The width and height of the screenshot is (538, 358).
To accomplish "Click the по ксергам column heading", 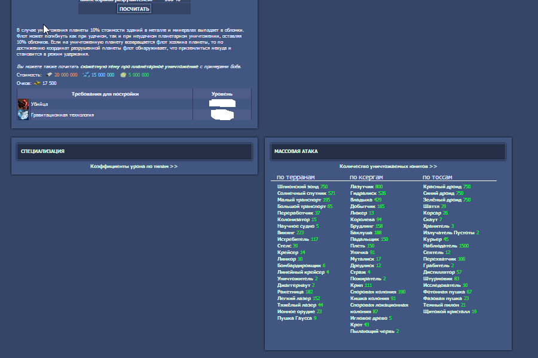I will coord(366,177).
